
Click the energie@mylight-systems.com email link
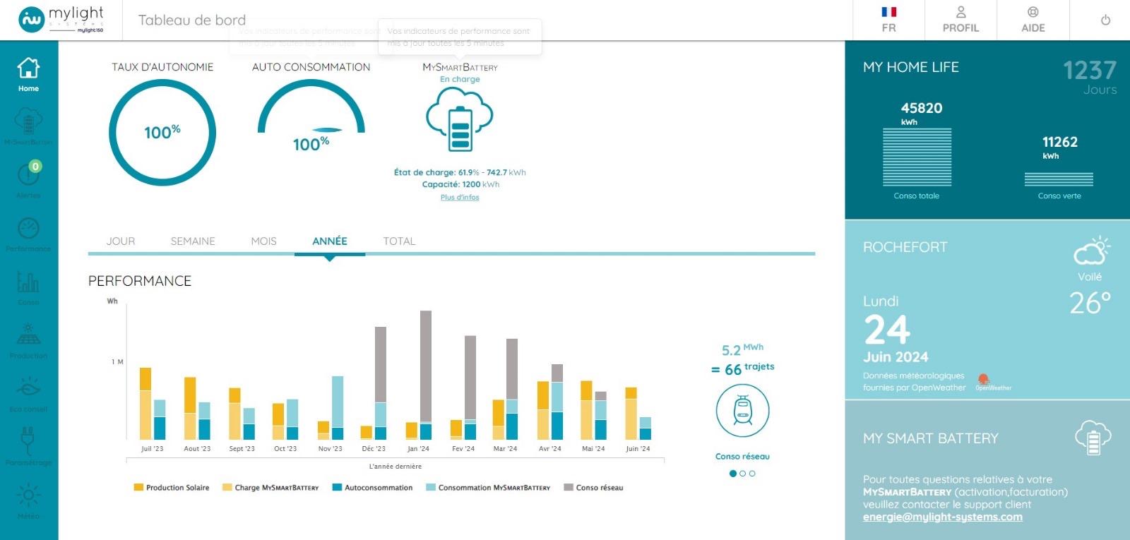pos(942,517)
